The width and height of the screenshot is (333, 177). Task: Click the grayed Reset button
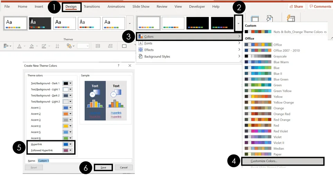point(34,168)
